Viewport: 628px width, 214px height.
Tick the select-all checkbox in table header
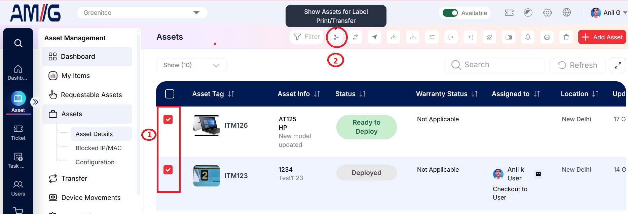(x=170, y=94)
